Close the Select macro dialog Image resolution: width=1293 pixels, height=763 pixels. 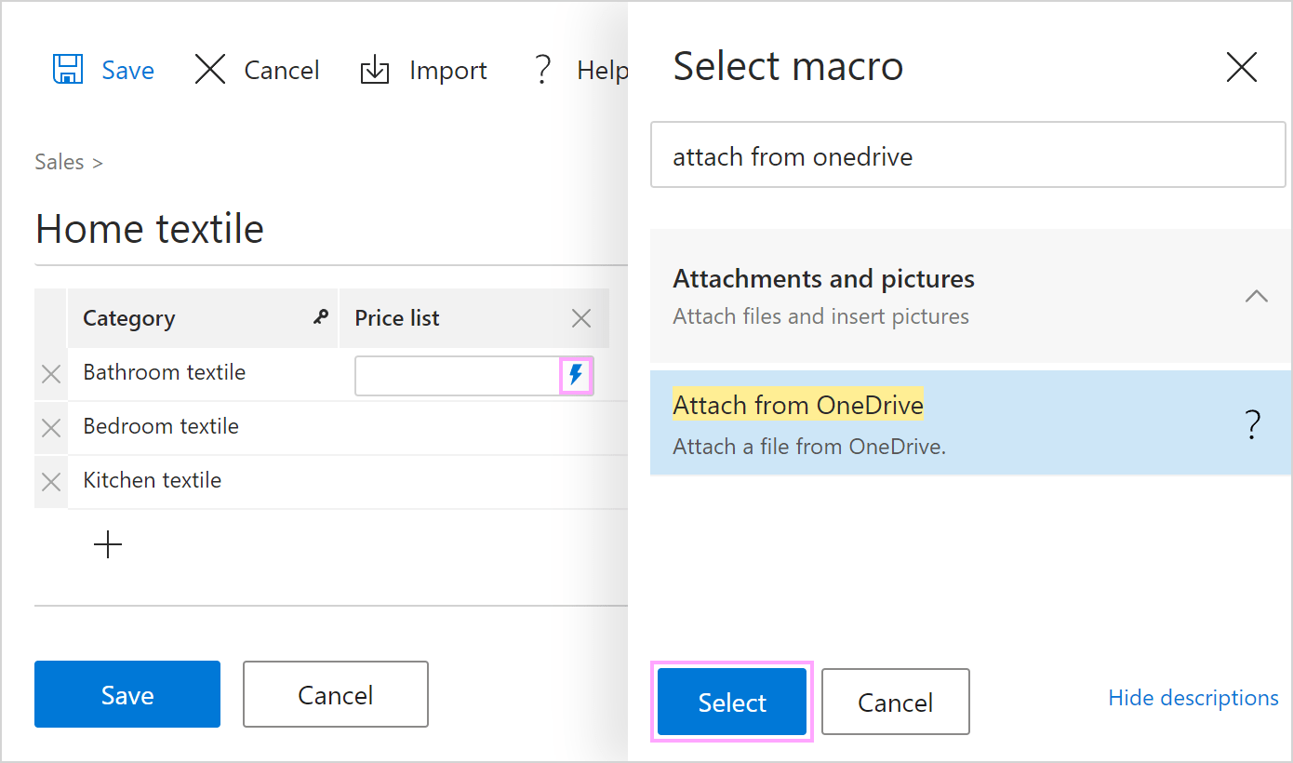click(x=1242, y=66)
